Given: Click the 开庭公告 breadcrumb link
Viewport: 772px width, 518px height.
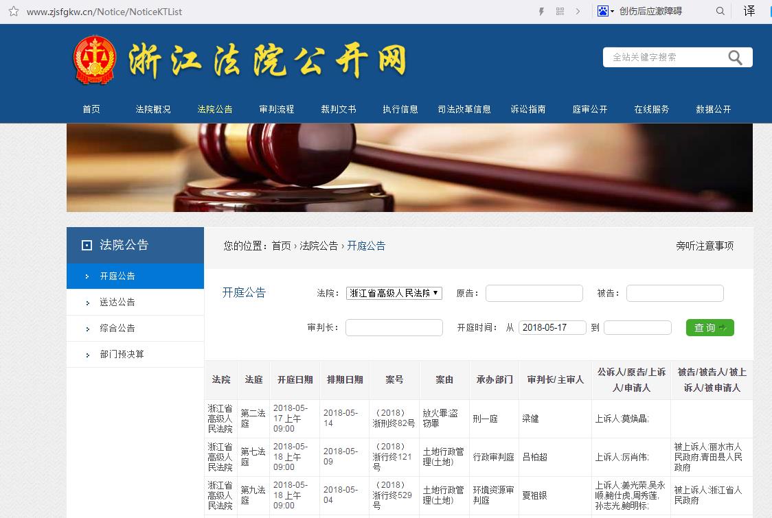Looking at the screenshot, I should point(366,246).
